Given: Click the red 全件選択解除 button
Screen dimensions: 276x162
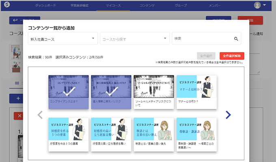Looking at the screenshot, I should (232, 56).
